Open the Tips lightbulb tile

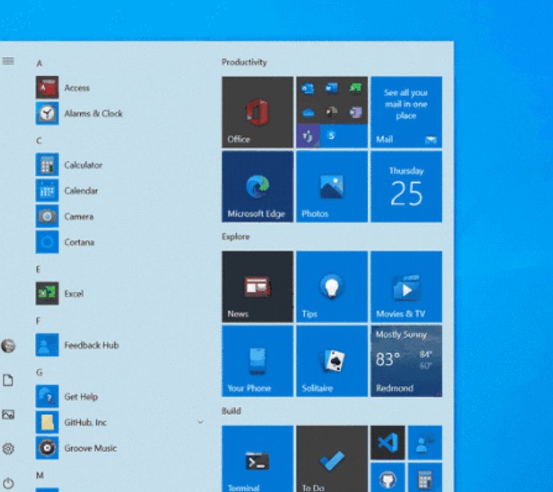click(332, 286)
